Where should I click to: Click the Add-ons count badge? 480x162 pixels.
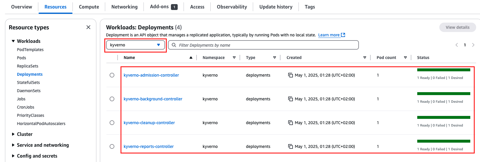pos(174,7)
